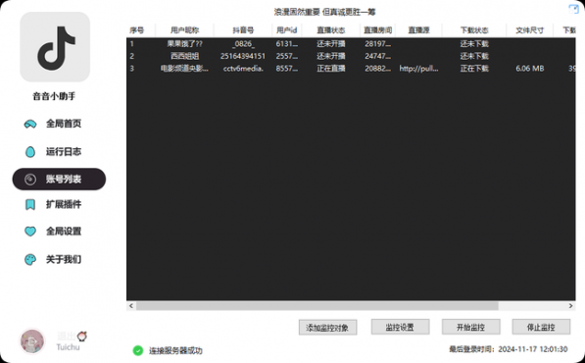The height and width of the screenshot is (363, 585).
Task: Click 添加监控对象 button
Action: coord(327,328)
